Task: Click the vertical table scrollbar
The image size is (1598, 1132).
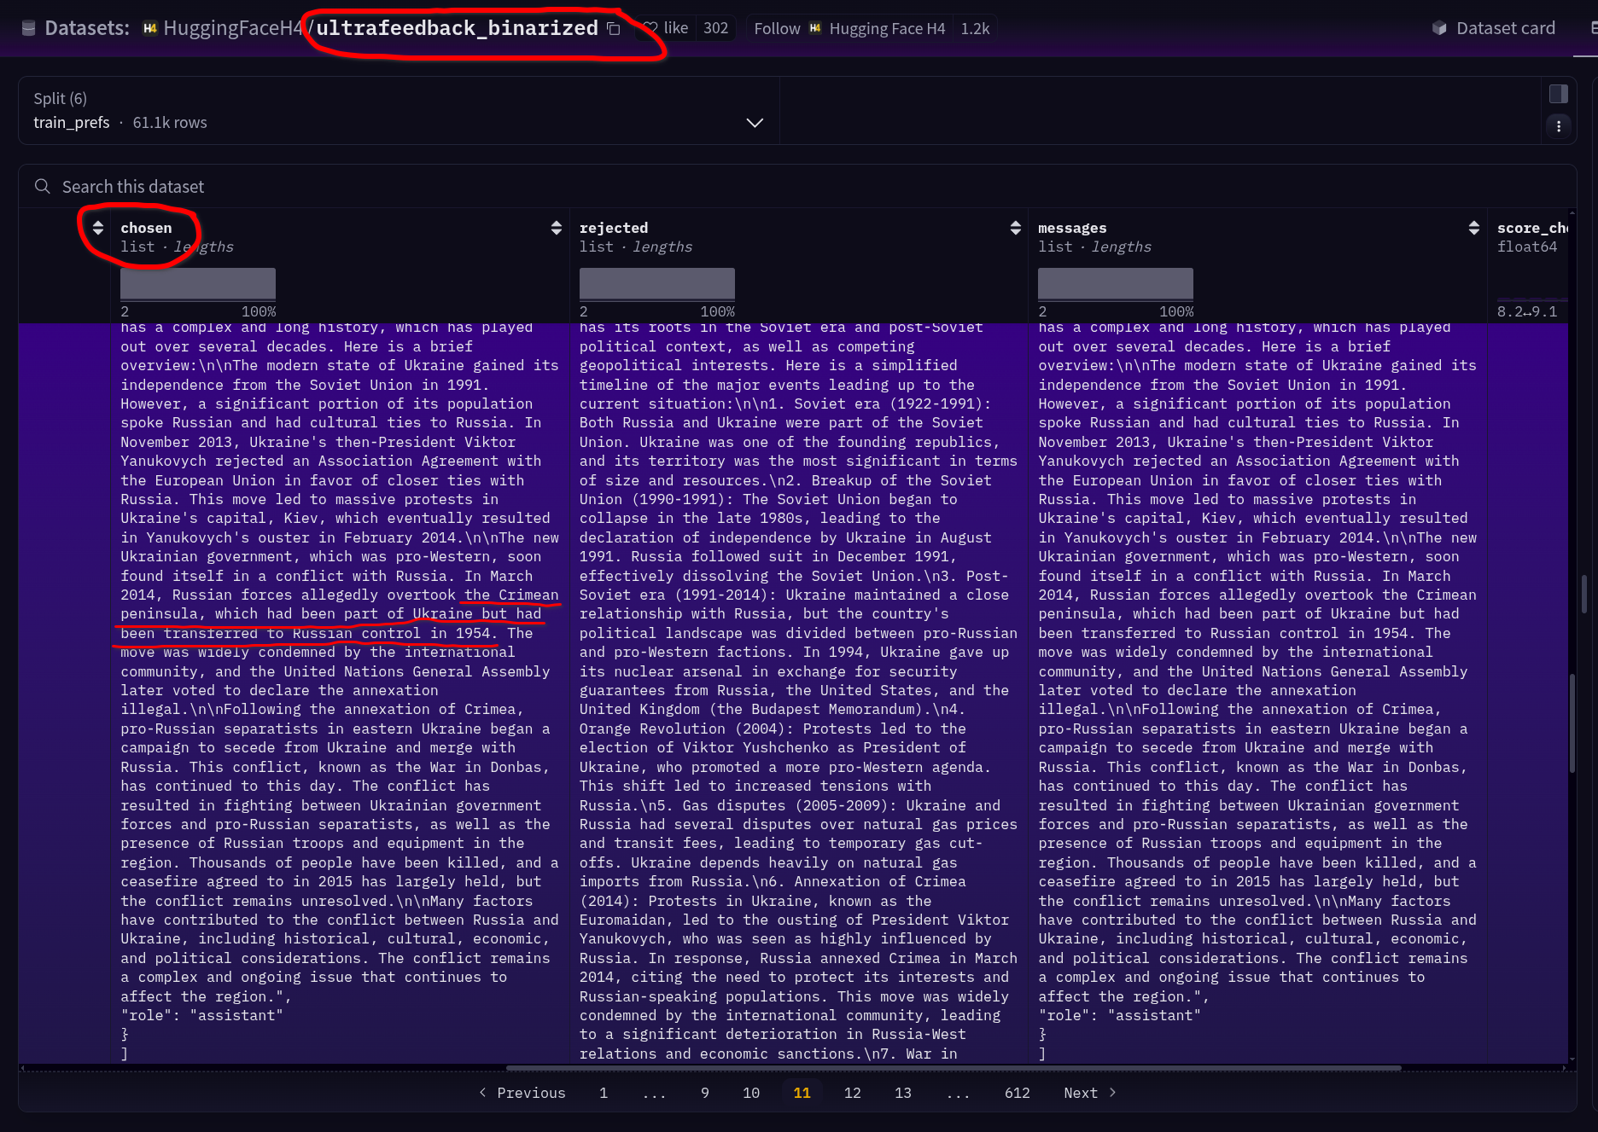Action: coord(1572,723)
